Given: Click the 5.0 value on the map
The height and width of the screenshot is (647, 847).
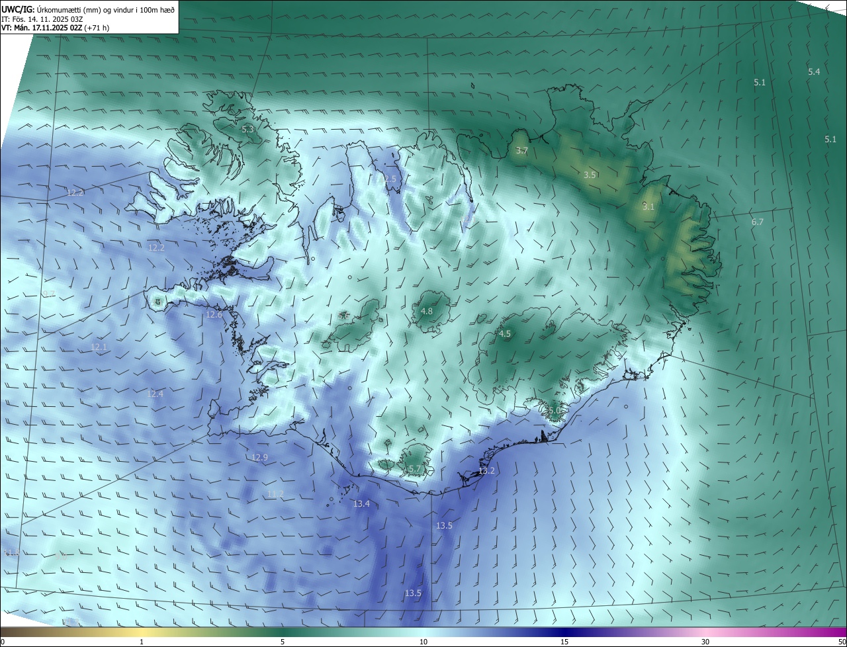Looking at the screenshot, I should click(555, 411).
